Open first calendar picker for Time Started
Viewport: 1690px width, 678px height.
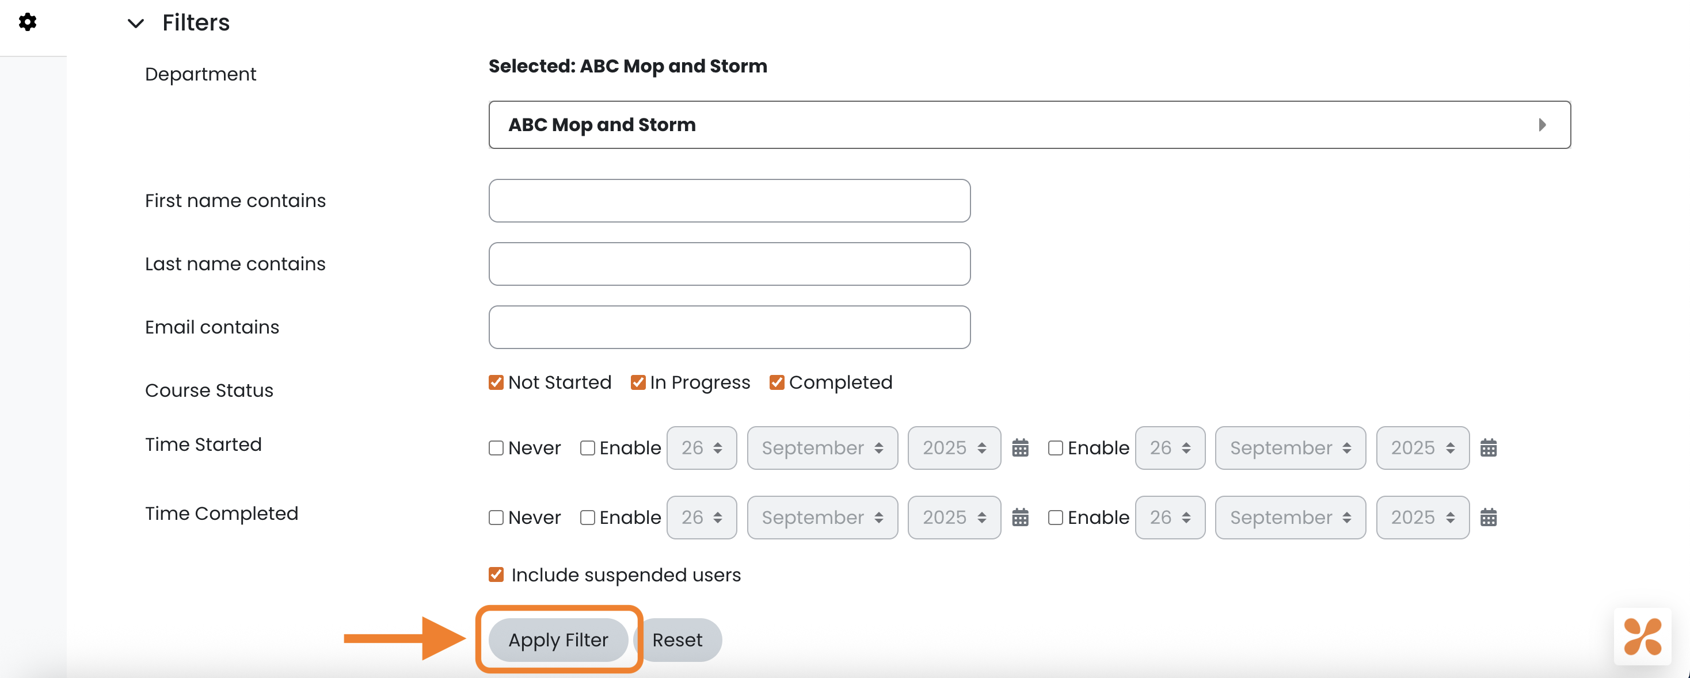click(1020, 448)
